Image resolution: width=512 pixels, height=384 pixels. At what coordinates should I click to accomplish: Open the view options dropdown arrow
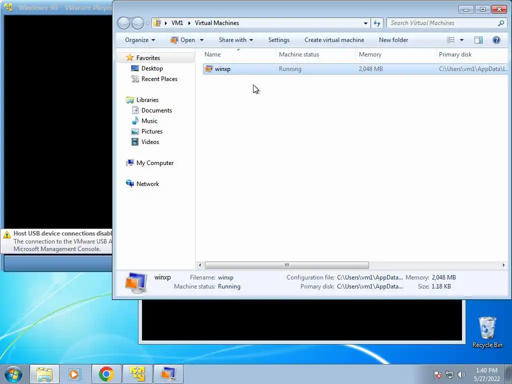pos(461,40)
